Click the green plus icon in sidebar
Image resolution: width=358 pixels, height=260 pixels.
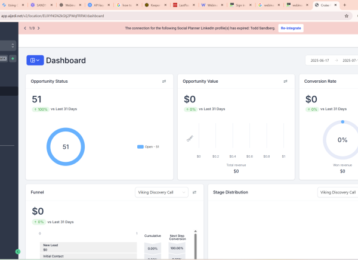point(13,58)
